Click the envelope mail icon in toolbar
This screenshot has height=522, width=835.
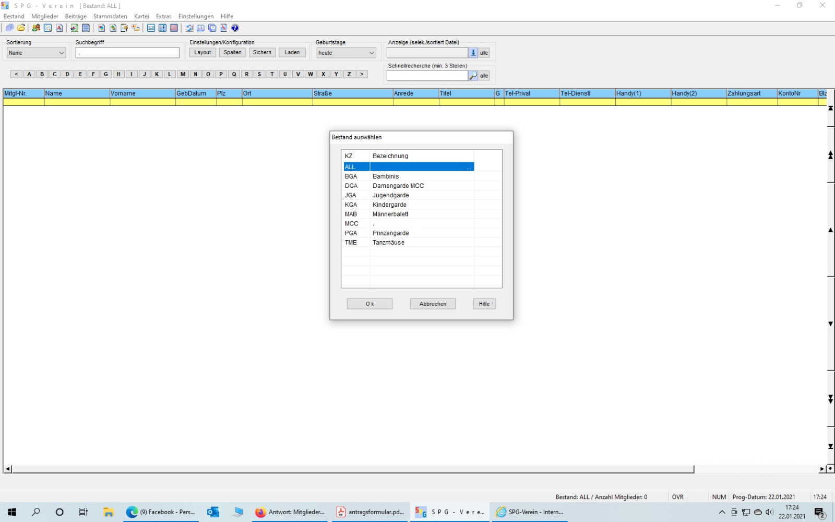151,28
